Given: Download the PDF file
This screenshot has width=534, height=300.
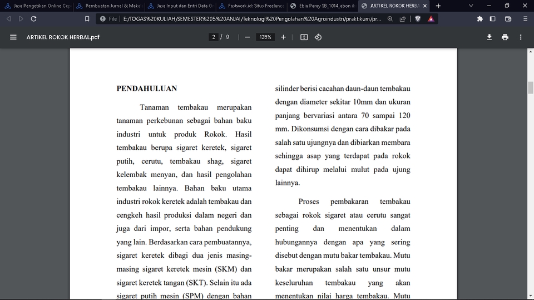Looking at the screenshot, I should point(489,37).
